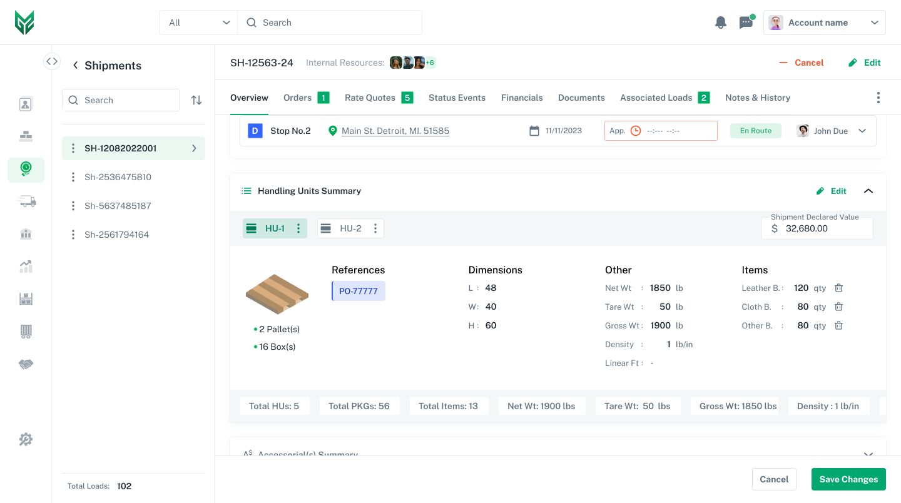The height and width of the screenshot is (503, 901).
Task: Open the warehouse icon in the sidebar
Action: click(26, 299)
